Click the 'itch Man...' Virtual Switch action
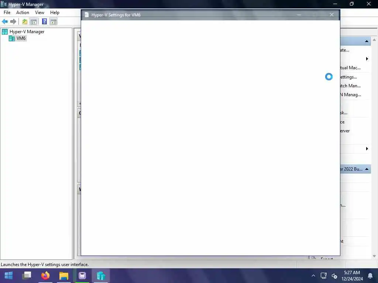This screenshot has width=378, height=283. (351, 86)
